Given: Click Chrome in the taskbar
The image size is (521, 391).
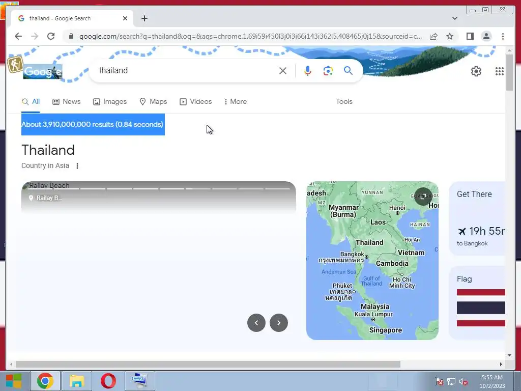Looking at the screenshot, I should [45, 381].
